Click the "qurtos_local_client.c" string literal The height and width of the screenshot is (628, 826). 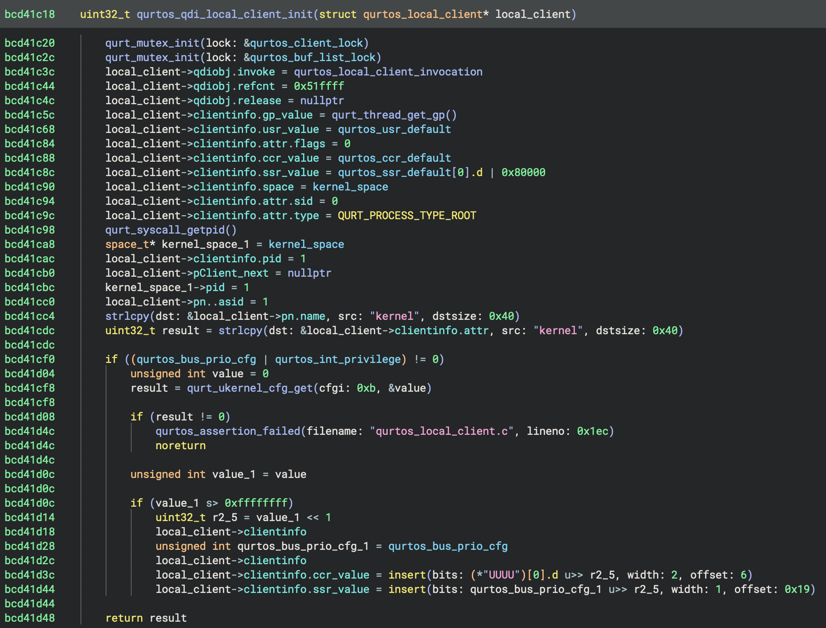[442, 431]
